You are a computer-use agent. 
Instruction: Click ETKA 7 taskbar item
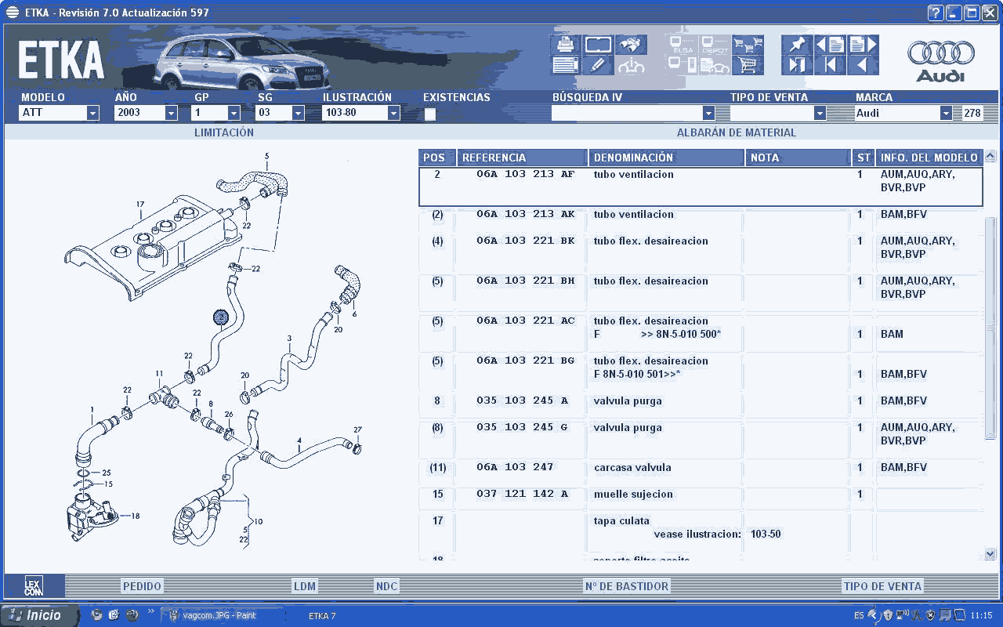323,615
